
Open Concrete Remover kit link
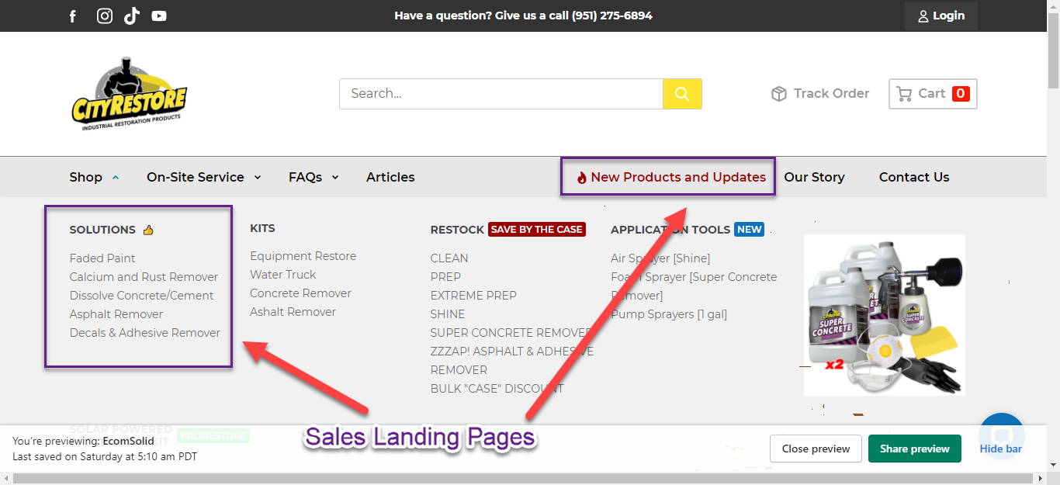point(300,293)
